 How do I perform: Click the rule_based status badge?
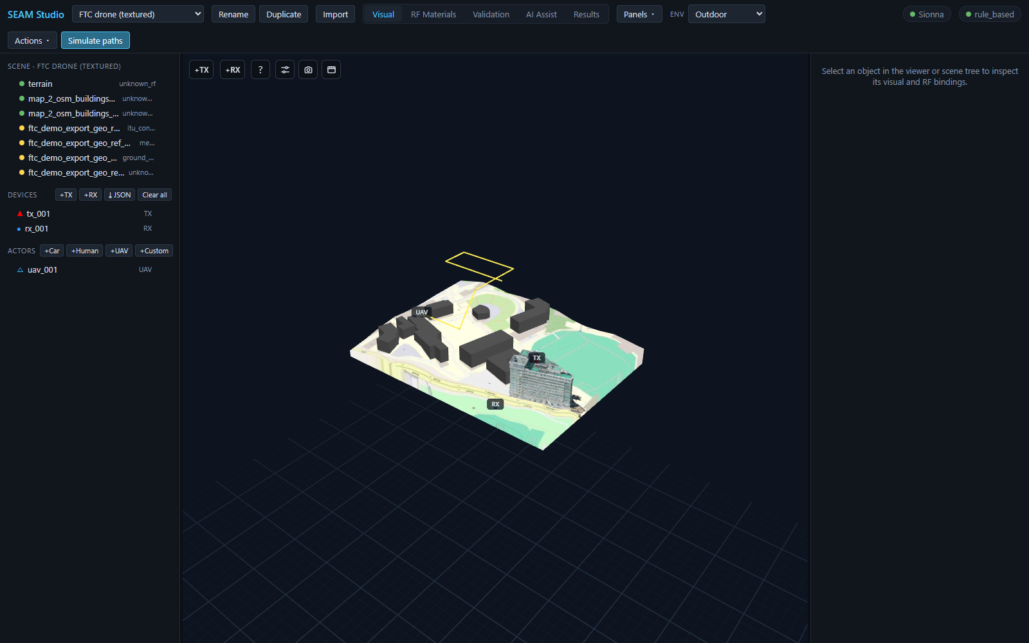coord(990,14)
